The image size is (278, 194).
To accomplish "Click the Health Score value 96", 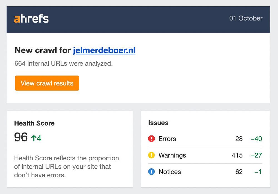I will point(21,137).
